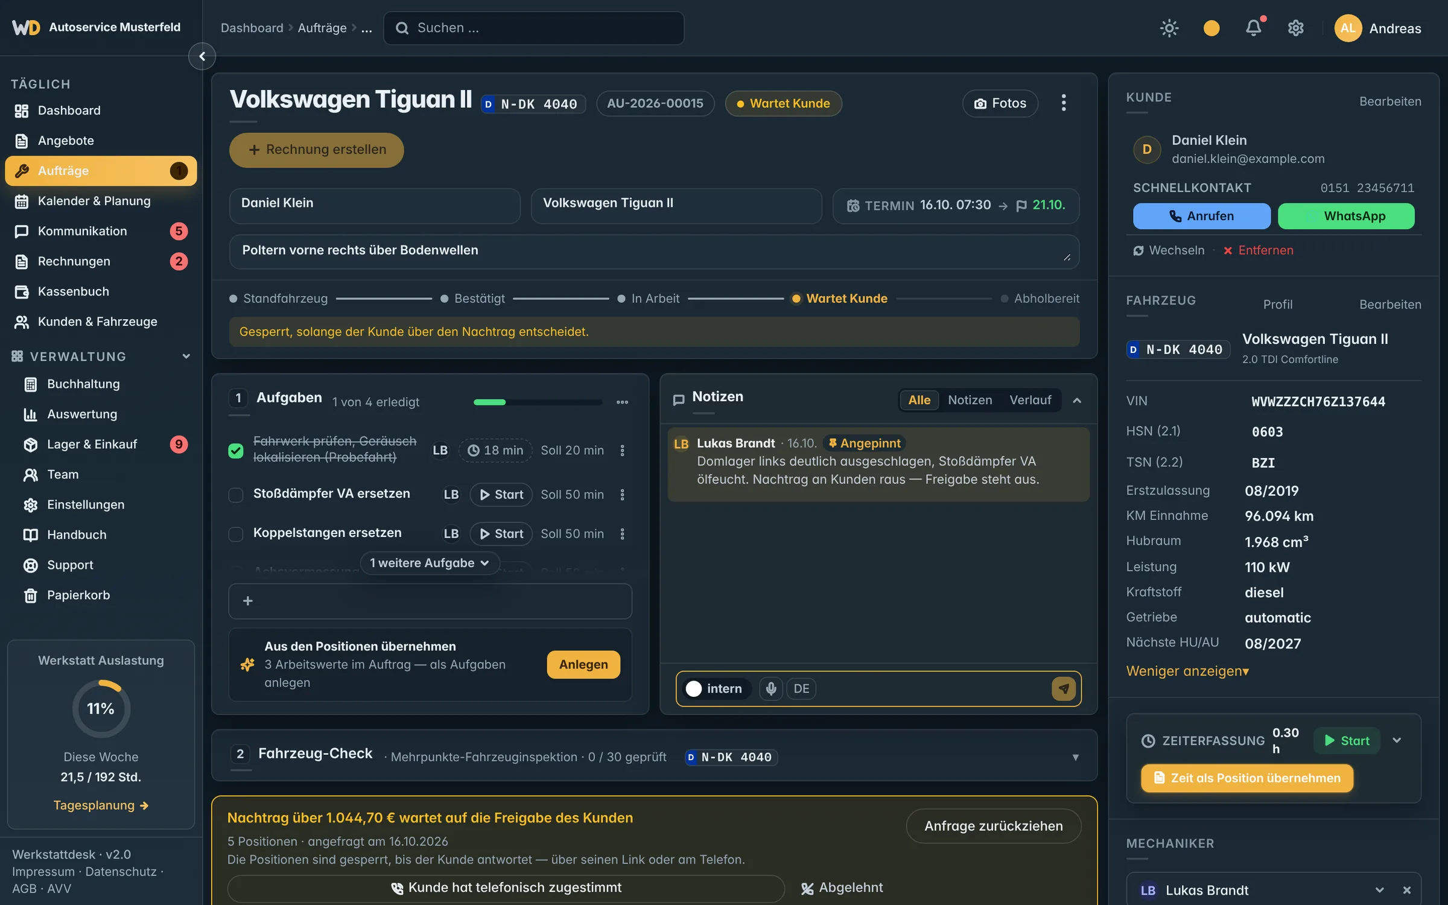Collapse the Verwaltung sidebar group
The height and width of the screenshot is (905, 1448).
tap(186, 356)
